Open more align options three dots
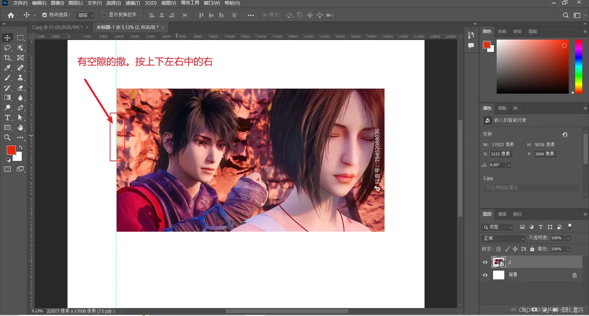The width and height of the screenshot is (589, 316). pyautogui.click(x=251, y=15)
